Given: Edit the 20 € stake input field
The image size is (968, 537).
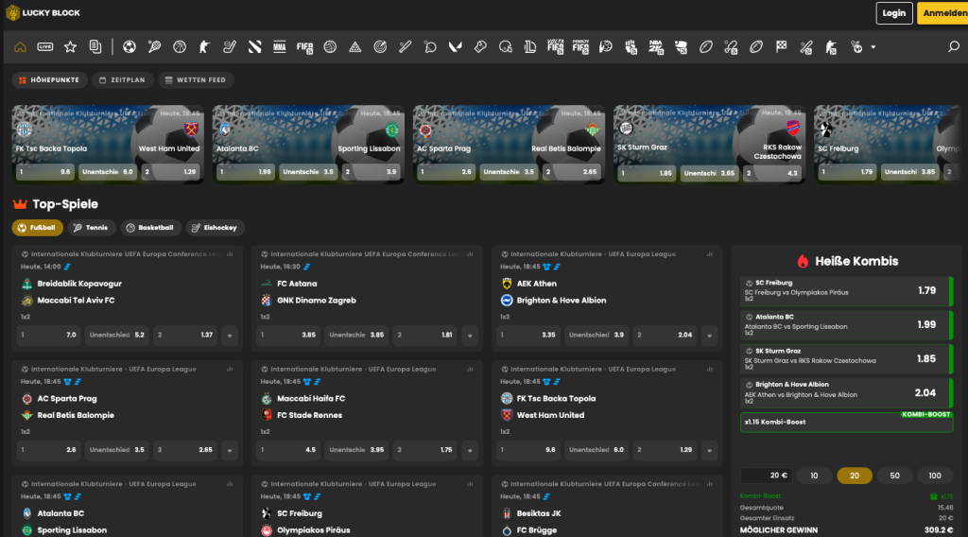Looking at the screenshot, I should click(x=766, y=476).
